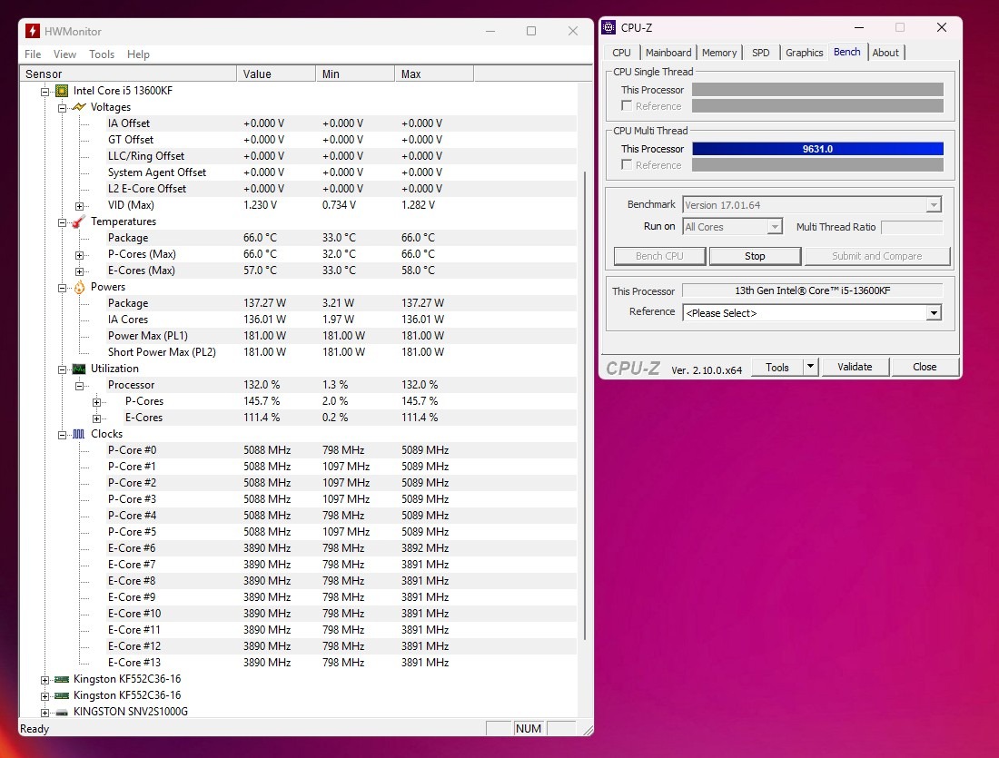Viewport: 999px width, 758px height.
Task: Switch to the SPD tab
Action: click(761, 53)
